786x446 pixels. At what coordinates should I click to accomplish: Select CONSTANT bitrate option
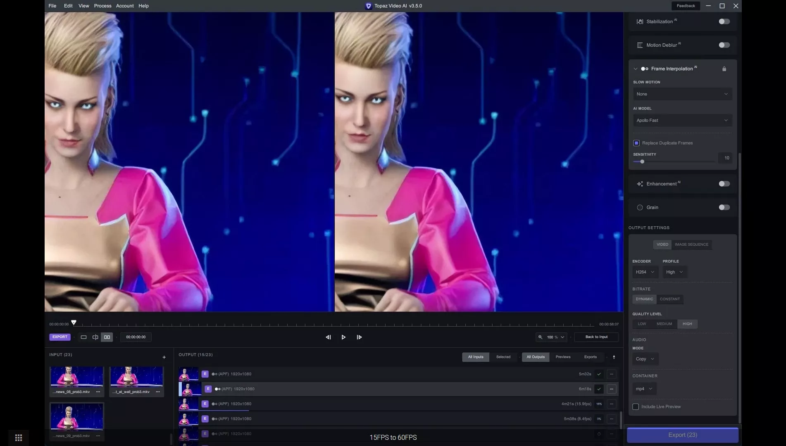click(x=669, y=299)
